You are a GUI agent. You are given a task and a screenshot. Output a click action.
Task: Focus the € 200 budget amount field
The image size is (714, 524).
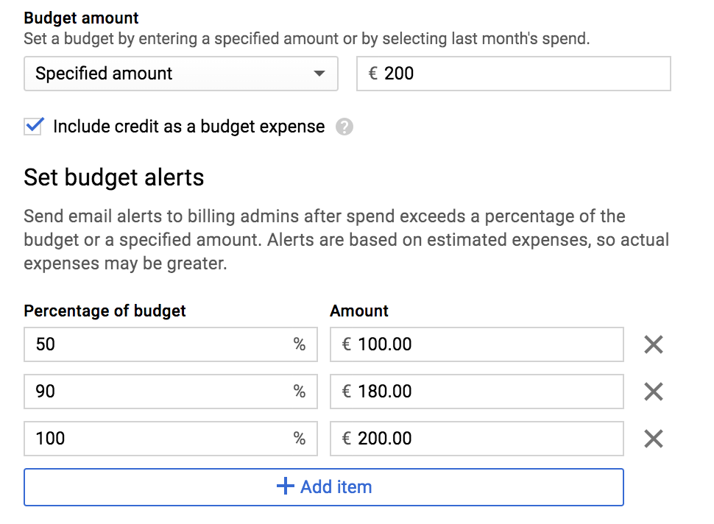pyautogui.click(x=514, y=74)
